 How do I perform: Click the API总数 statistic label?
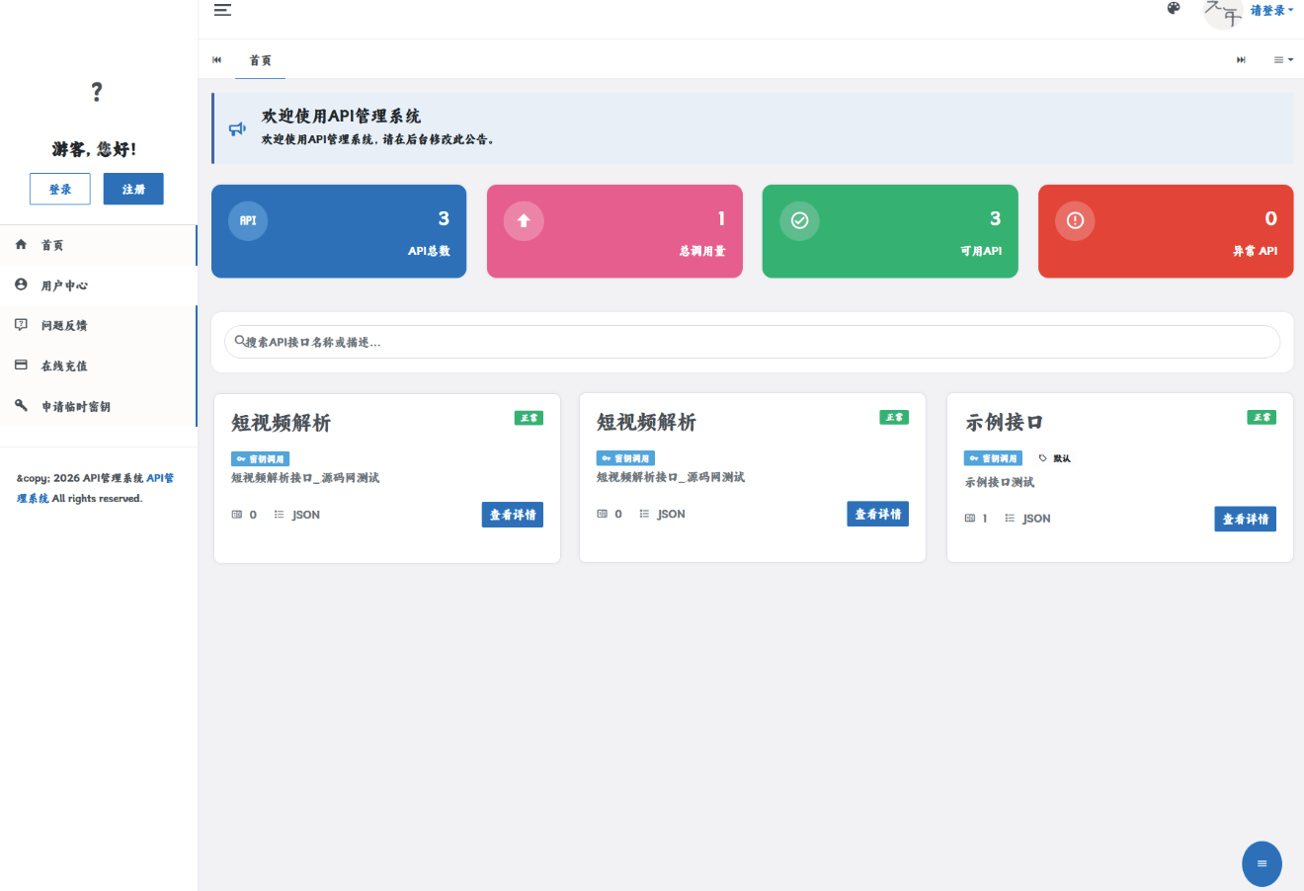coord(429,251)
